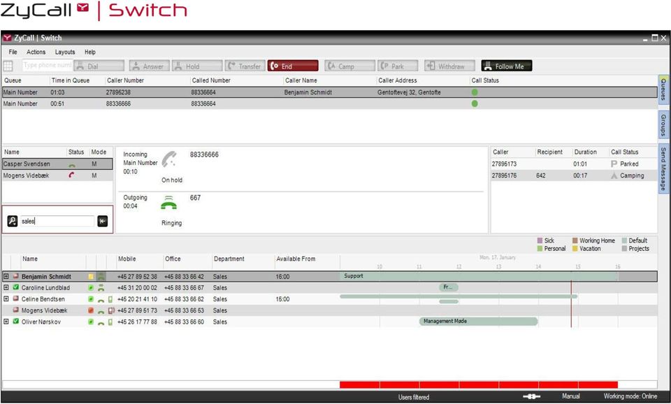
Task: Click the on-hold incoming call handset icon
Action: 169,159
